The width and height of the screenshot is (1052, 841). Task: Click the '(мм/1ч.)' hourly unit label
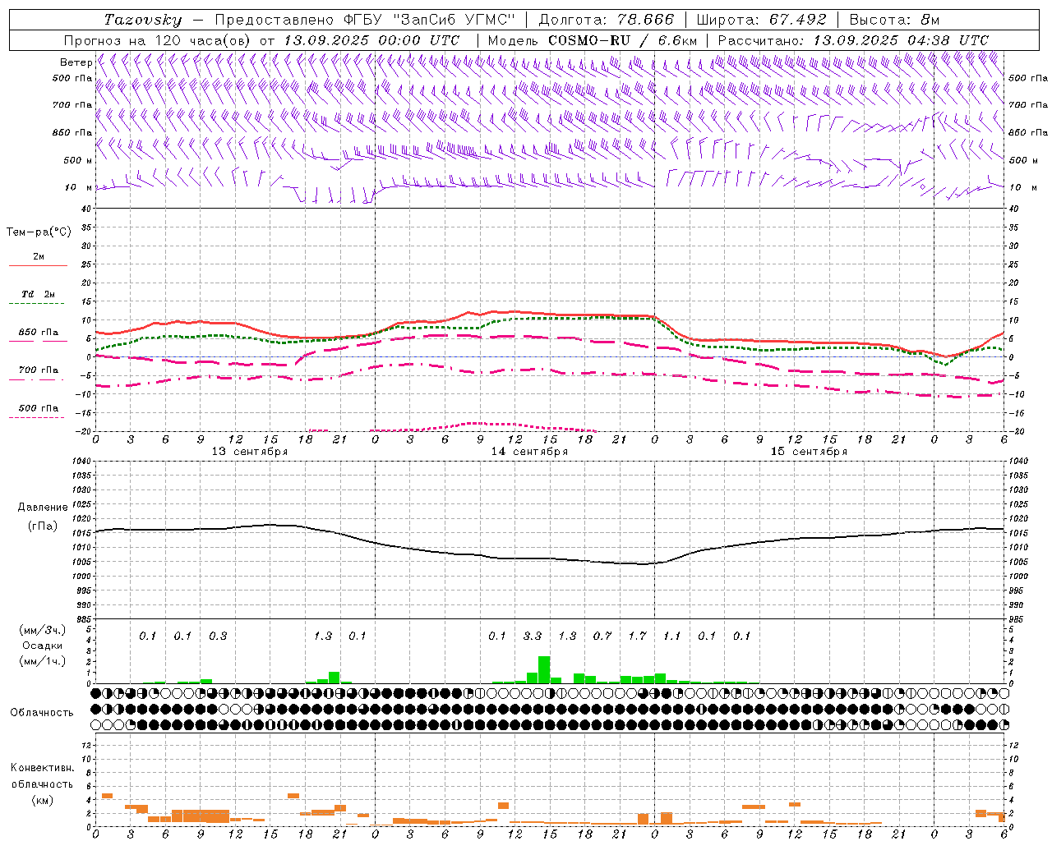pyautogui.click(x=43, y=661)
